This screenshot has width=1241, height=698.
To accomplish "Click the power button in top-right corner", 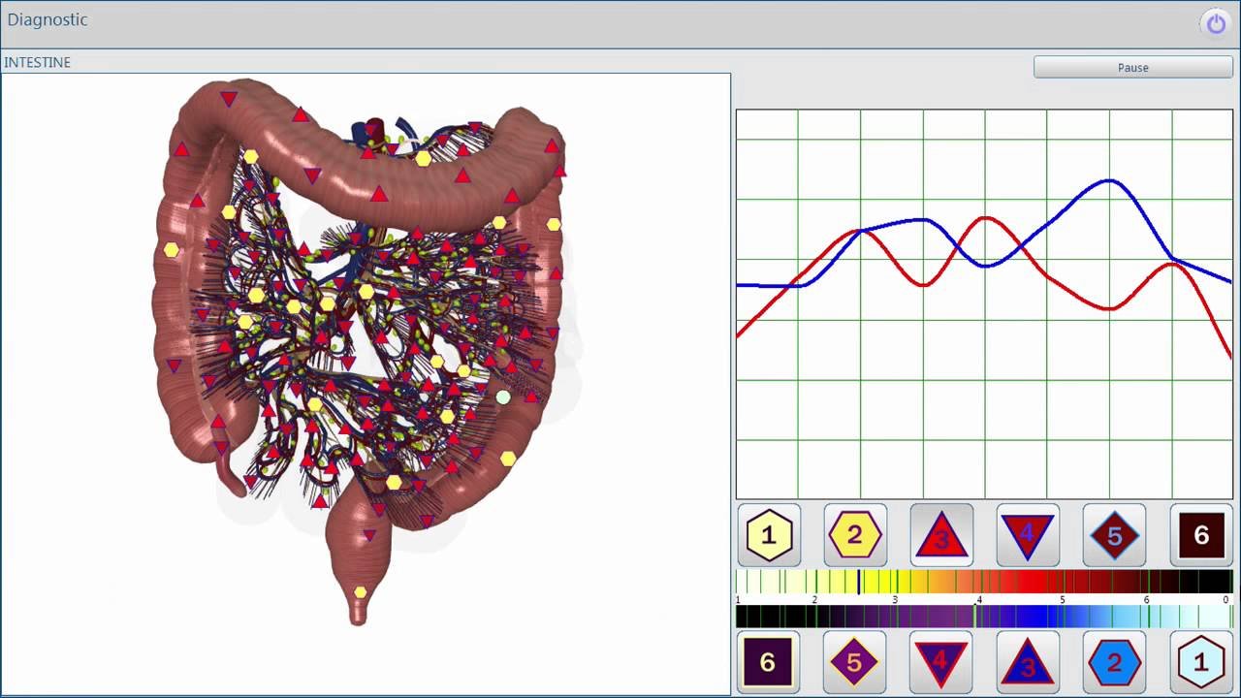I will [1216, 23].
